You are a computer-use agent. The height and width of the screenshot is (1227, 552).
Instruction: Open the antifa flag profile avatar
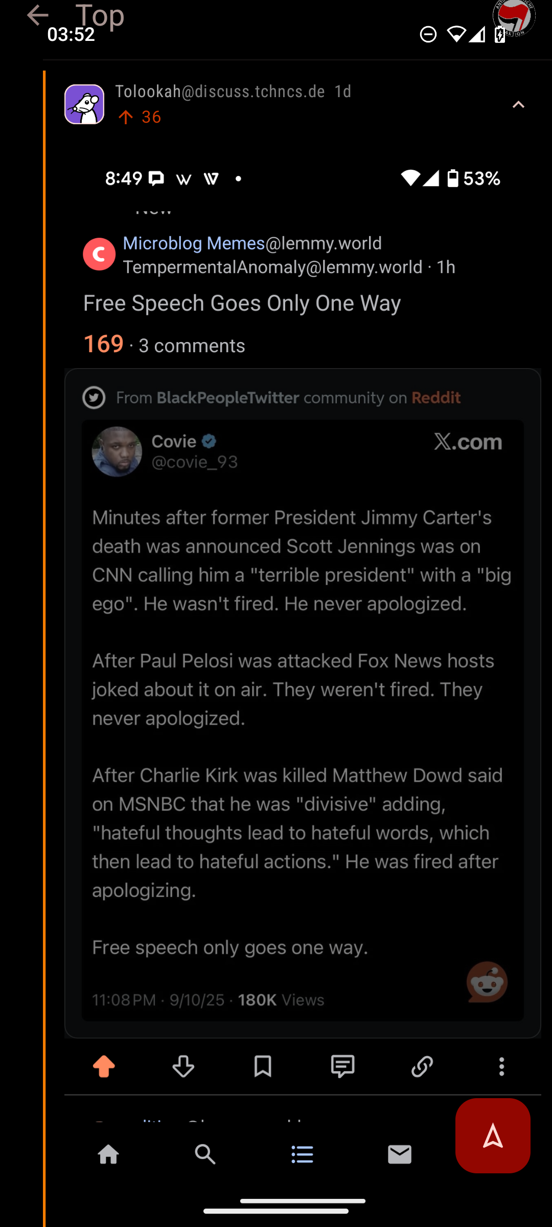tap(514, 16)
